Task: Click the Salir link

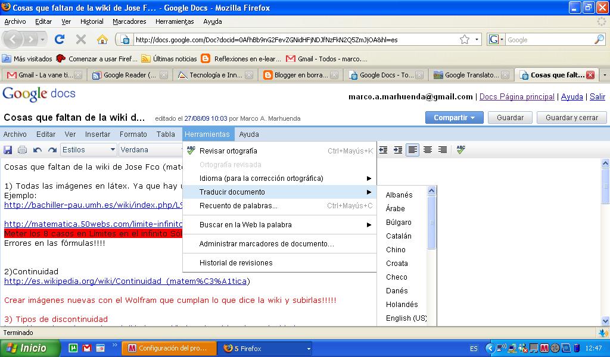Action: coord(597,97)
